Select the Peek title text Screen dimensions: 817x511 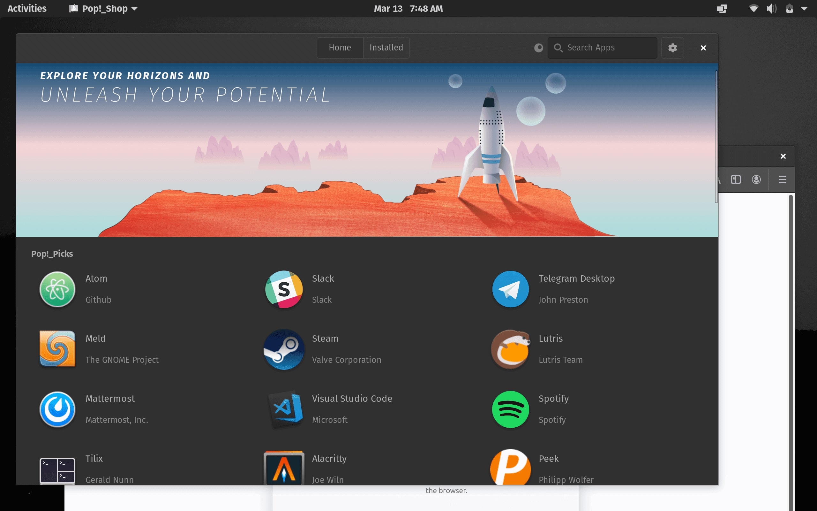pos(549,459)
